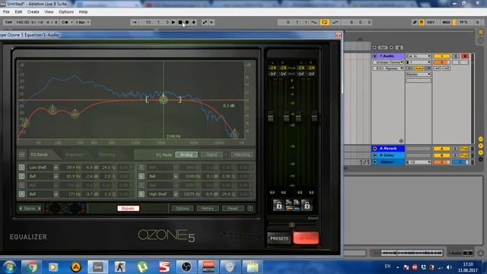Click the Punch-In switch icon

click(314, 22)
